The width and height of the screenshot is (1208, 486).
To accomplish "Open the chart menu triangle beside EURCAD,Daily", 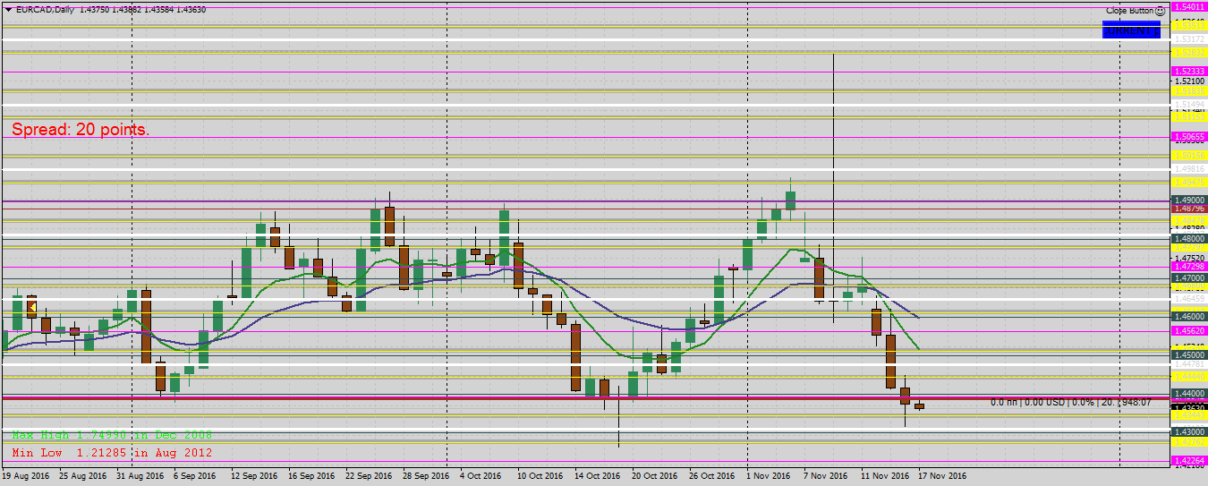I will 7,9.
